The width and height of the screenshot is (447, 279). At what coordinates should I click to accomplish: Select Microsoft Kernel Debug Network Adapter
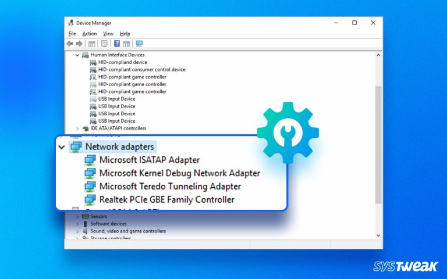coord(180,173)
